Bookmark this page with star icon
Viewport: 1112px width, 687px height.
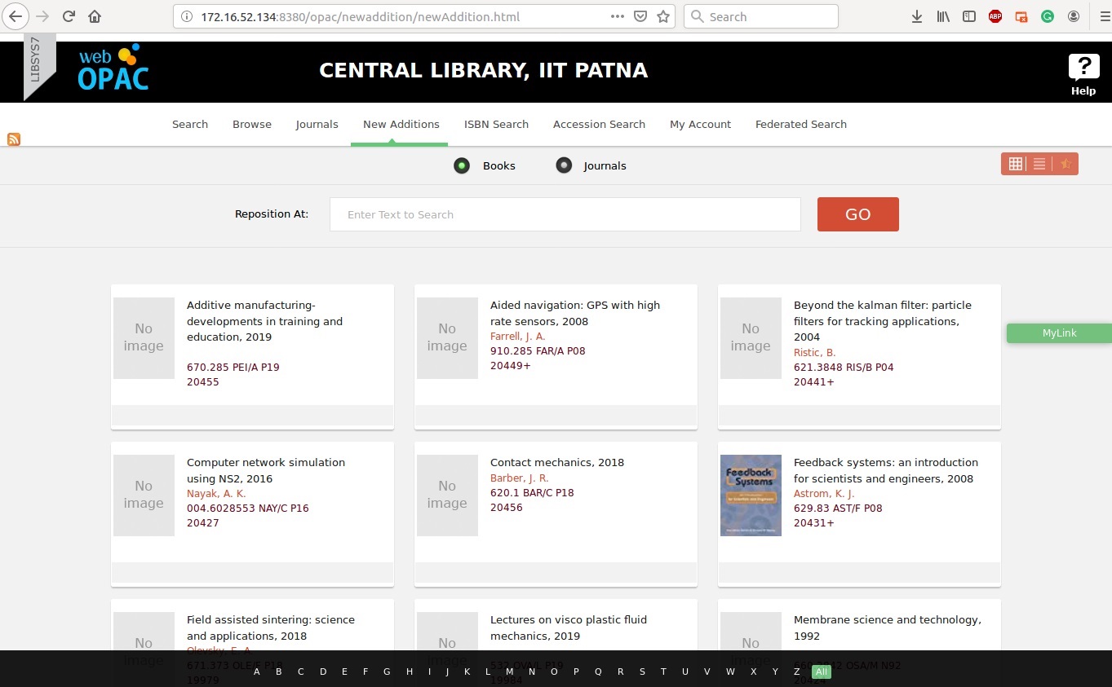663,16
